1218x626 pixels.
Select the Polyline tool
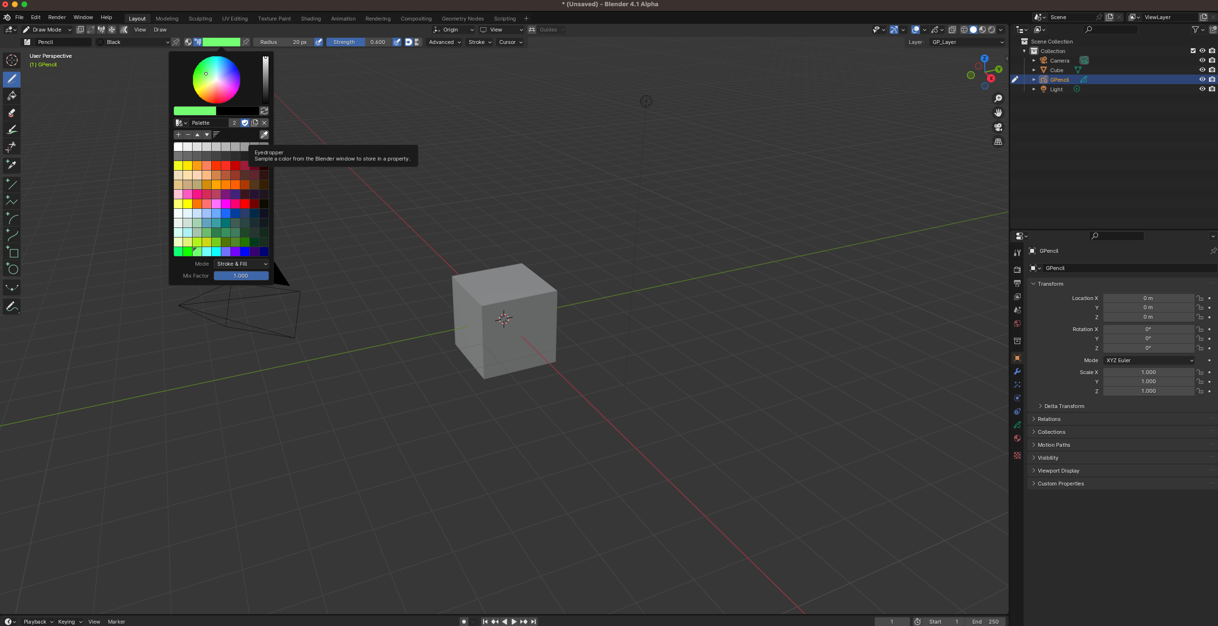(x=12, y=201)
